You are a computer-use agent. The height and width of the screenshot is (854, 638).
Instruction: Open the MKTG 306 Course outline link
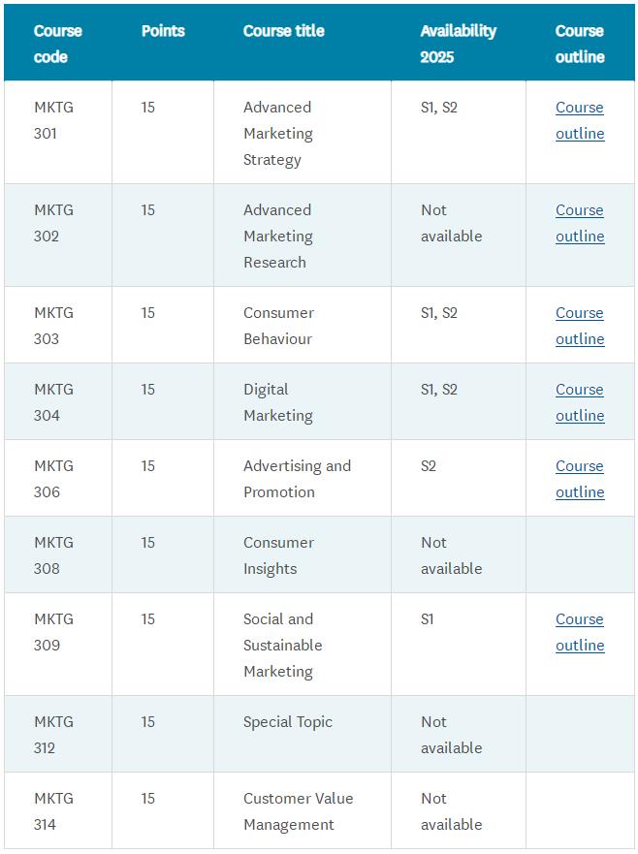579,479
